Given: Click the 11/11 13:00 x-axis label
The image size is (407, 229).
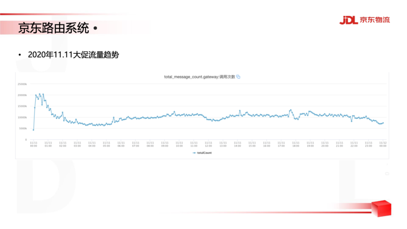Looking at the screenshot, I should (223, 145).
